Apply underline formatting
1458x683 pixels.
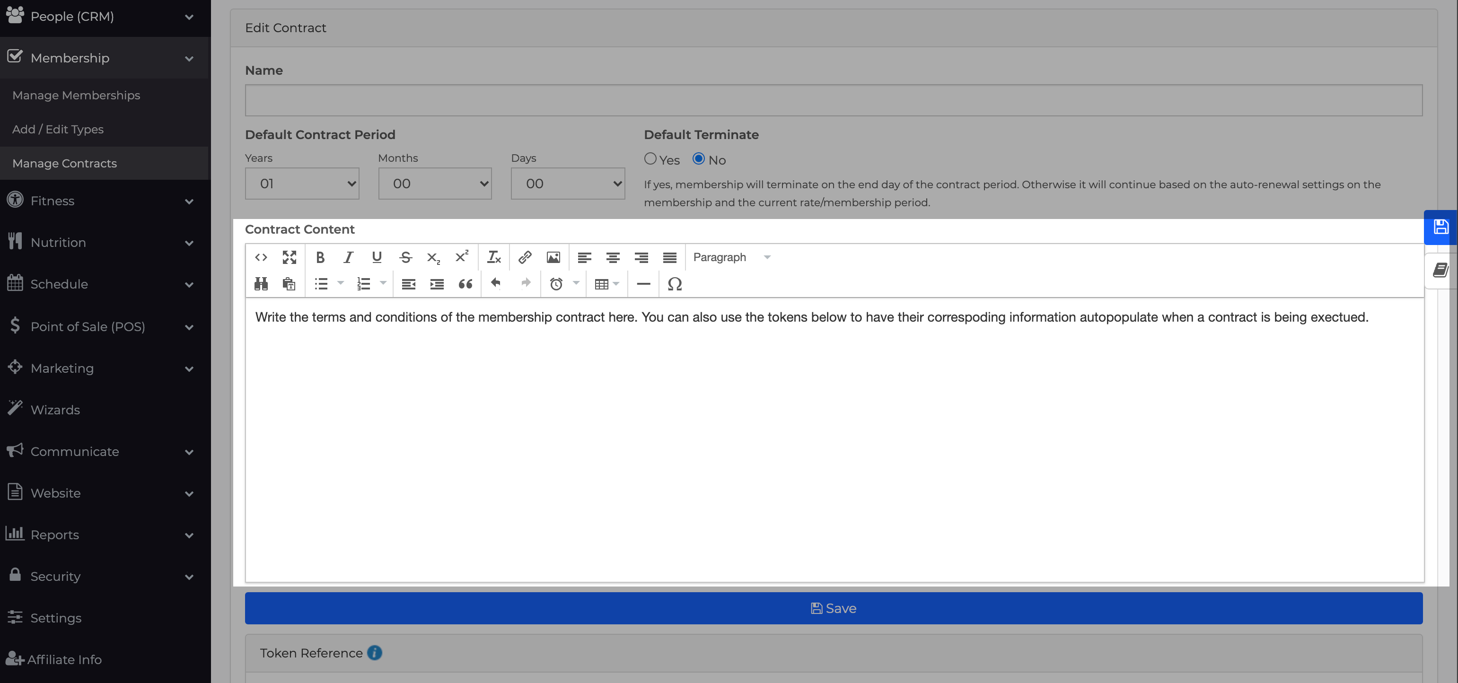[x=377, y=257]
